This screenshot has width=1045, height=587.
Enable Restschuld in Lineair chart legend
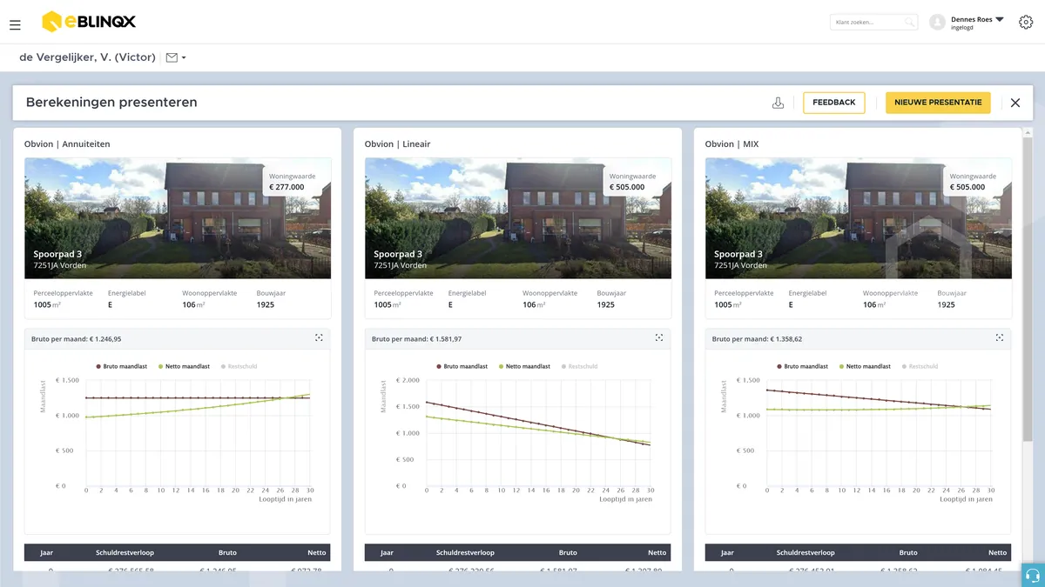579,366
